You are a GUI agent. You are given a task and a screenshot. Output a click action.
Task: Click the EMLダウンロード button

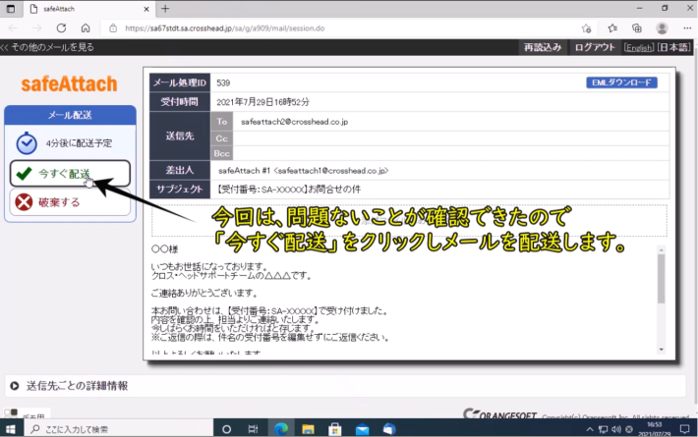(621, 82)
